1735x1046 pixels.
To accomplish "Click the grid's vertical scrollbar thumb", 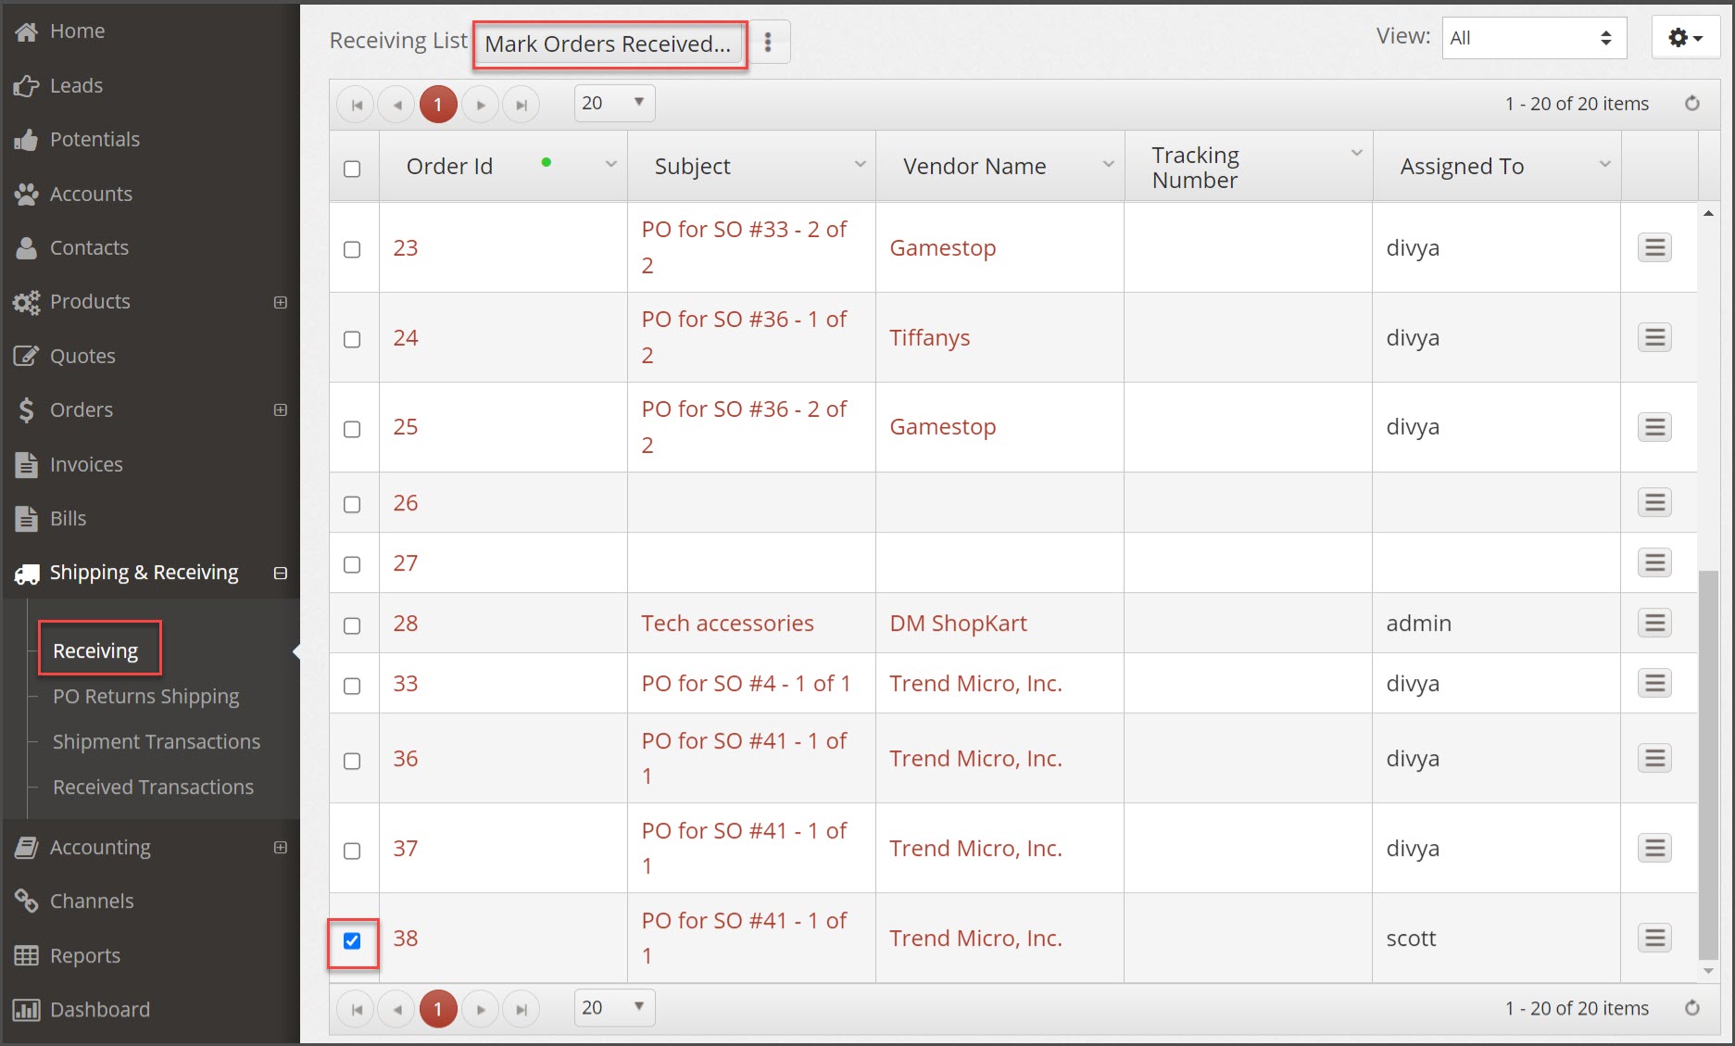I will 1708,765.
